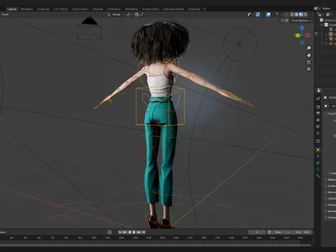Jump to the timeline end frame

(x=143, y=232)
